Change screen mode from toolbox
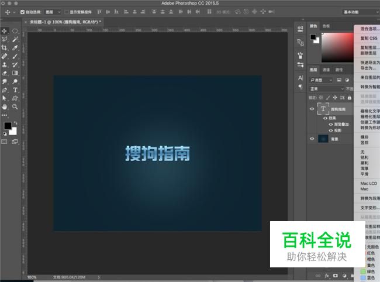 click(x=15, y=142)
